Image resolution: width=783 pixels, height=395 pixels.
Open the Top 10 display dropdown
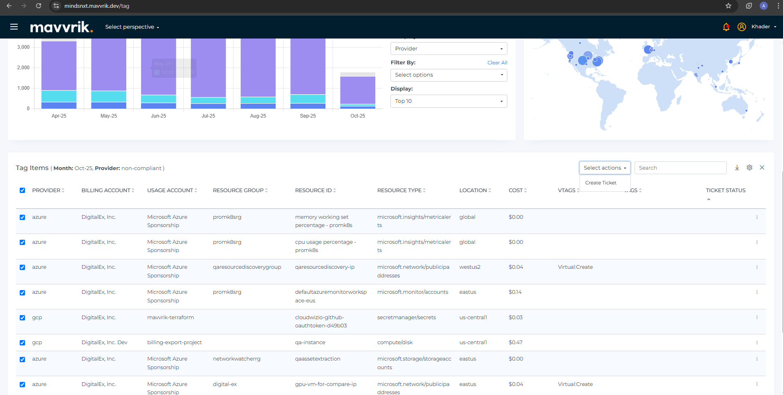tap(449, 101)
